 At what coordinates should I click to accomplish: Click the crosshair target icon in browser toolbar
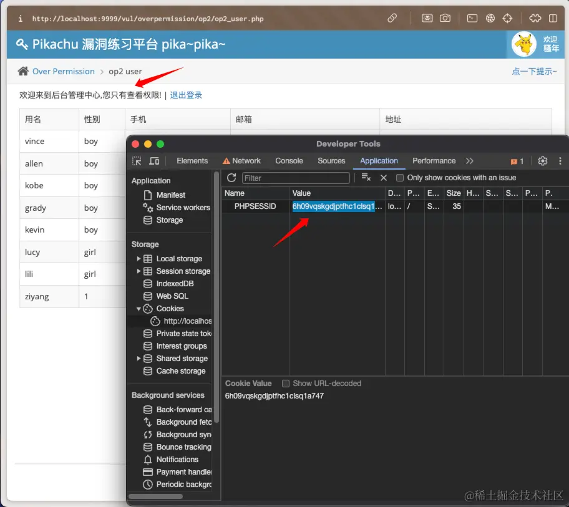click(x=507, y=18)
